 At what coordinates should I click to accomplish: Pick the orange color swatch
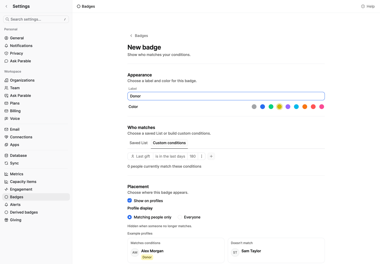coord(305,107)
